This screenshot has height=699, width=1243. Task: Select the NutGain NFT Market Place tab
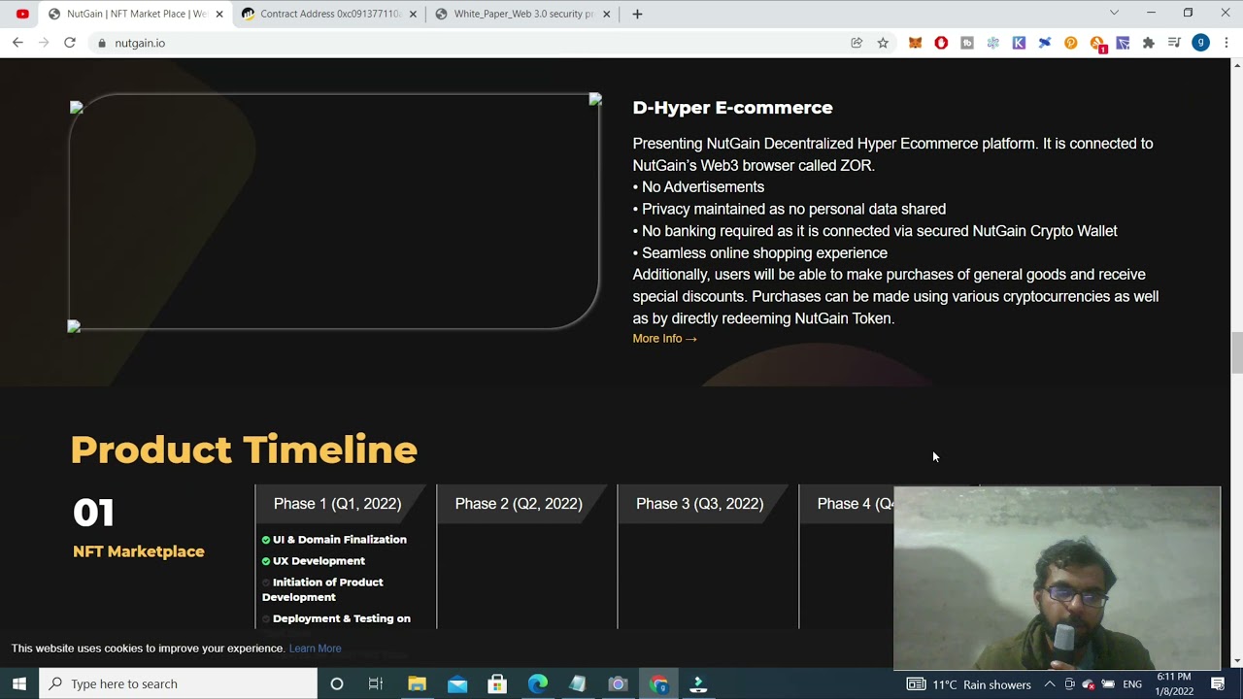(x=136, y=14)
